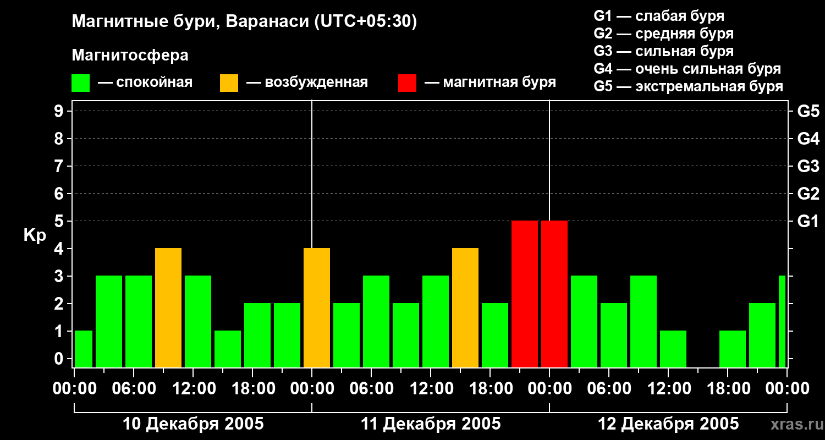
Task: Click the '— спокойная' legend label
Action: pyautogui.click(x=145, y=82)
